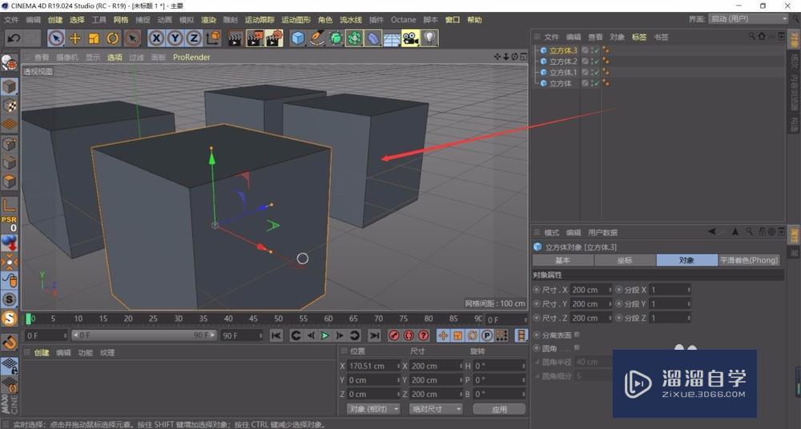Open Render Settings gear clapperboard icon
The width and height of the screenshot is (801, 429).
coord(274,38)
